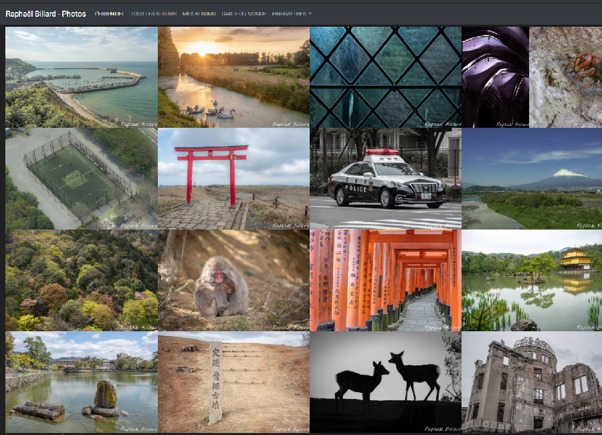This screenshot has width=602, height=435.
Task: Open the red torii gate photo
Action: [x=233, y=179]
